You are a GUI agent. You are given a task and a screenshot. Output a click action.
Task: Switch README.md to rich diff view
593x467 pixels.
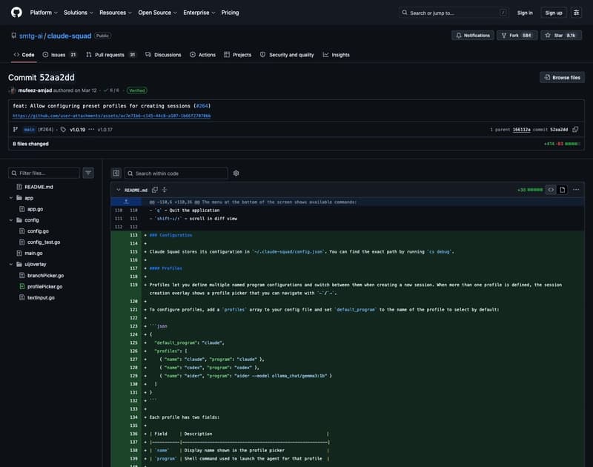click(563, 190)
